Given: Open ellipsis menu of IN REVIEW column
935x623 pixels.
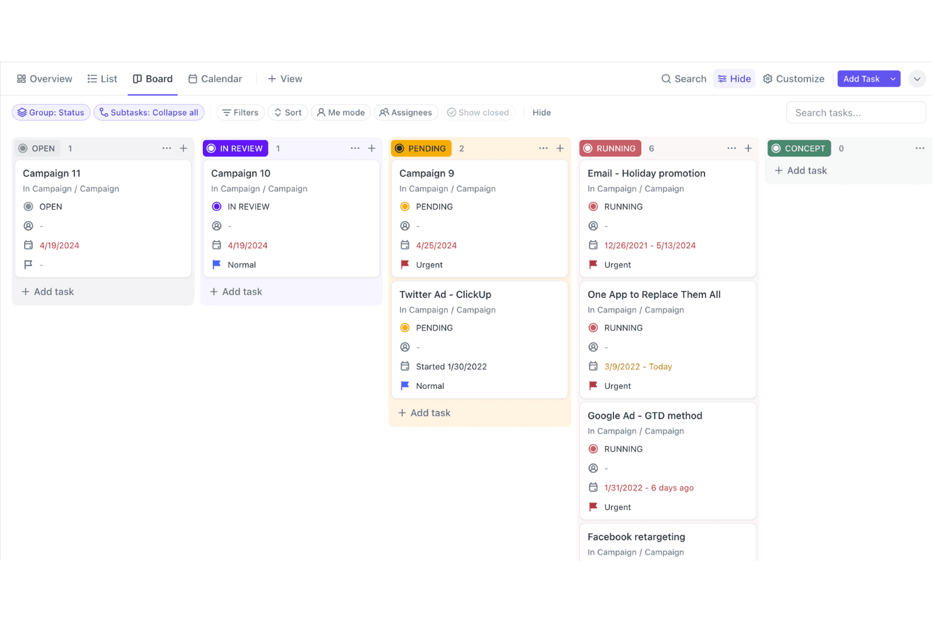Looking at the screenshot, I should pyautogui.click(x=355, y=148).
